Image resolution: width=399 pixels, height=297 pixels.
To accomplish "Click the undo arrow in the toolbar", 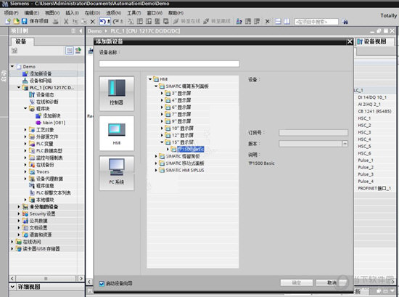I will (x=102, y=21).
